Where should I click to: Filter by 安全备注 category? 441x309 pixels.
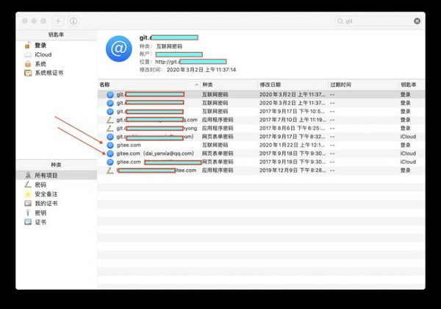(x=46, y=193)
